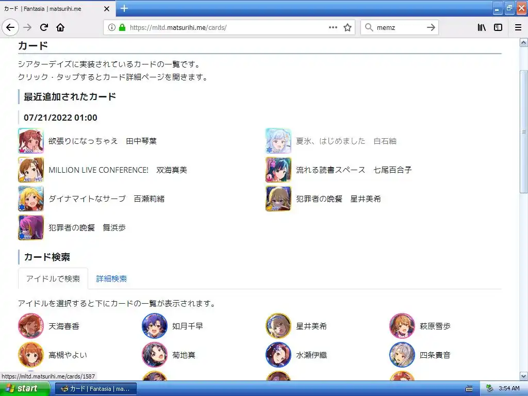Select 四条貴音 idol avatar

pos(402,355)
